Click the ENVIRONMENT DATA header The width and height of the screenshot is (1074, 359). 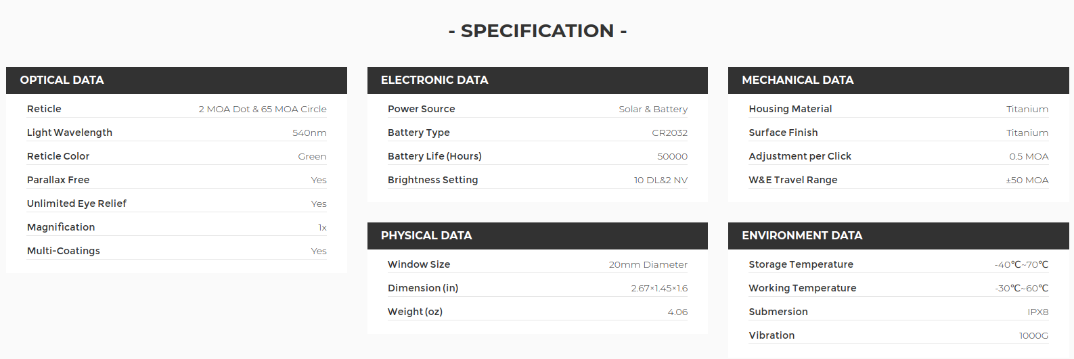899,236
